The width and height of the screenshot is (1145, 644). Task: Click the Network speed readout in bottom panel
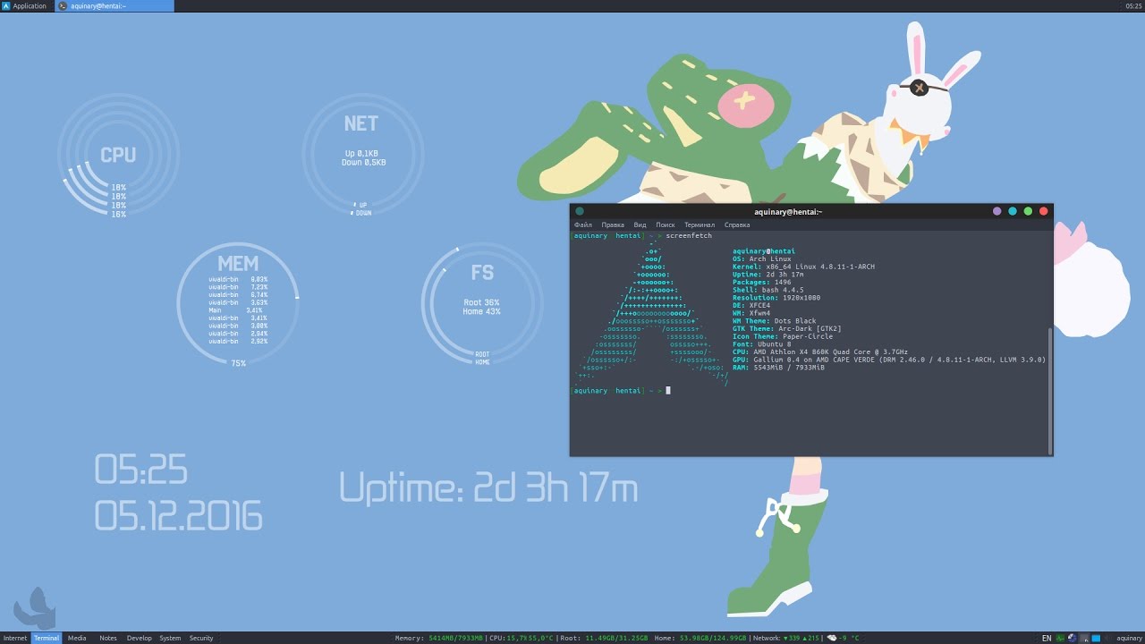[786, 638]
